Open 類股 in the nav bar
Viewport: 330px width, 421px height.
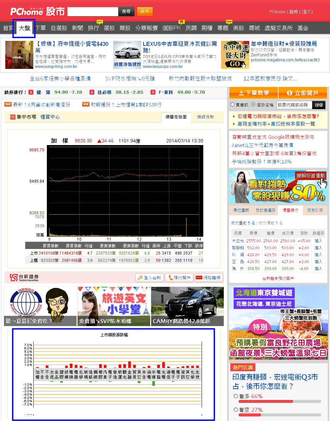(125, 28)
